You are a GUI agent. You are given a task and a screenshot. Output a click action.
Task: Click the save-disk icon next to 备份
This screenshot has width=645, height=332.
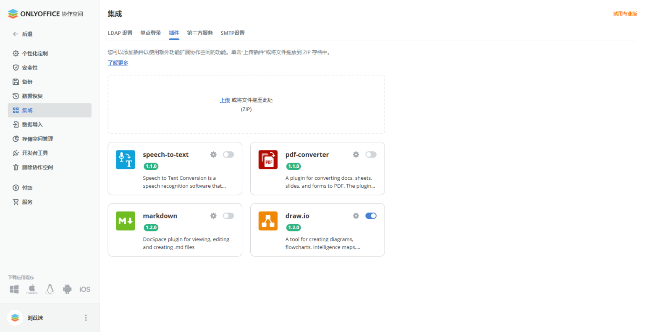coord(16,82)
